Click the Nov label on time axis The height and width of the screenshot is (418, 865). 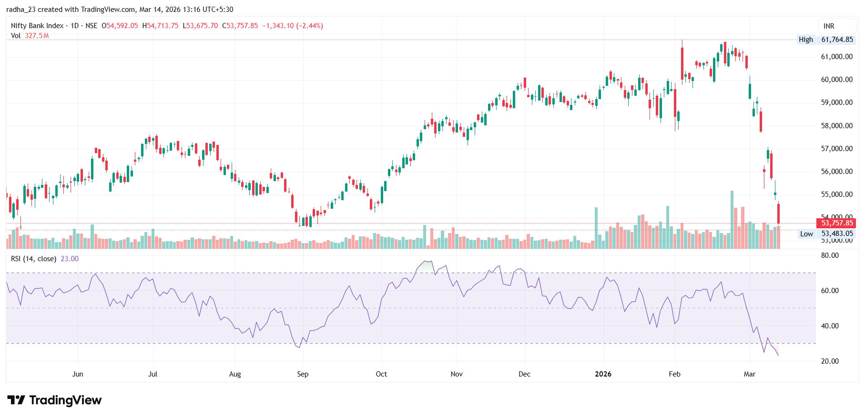pos(457,374)
